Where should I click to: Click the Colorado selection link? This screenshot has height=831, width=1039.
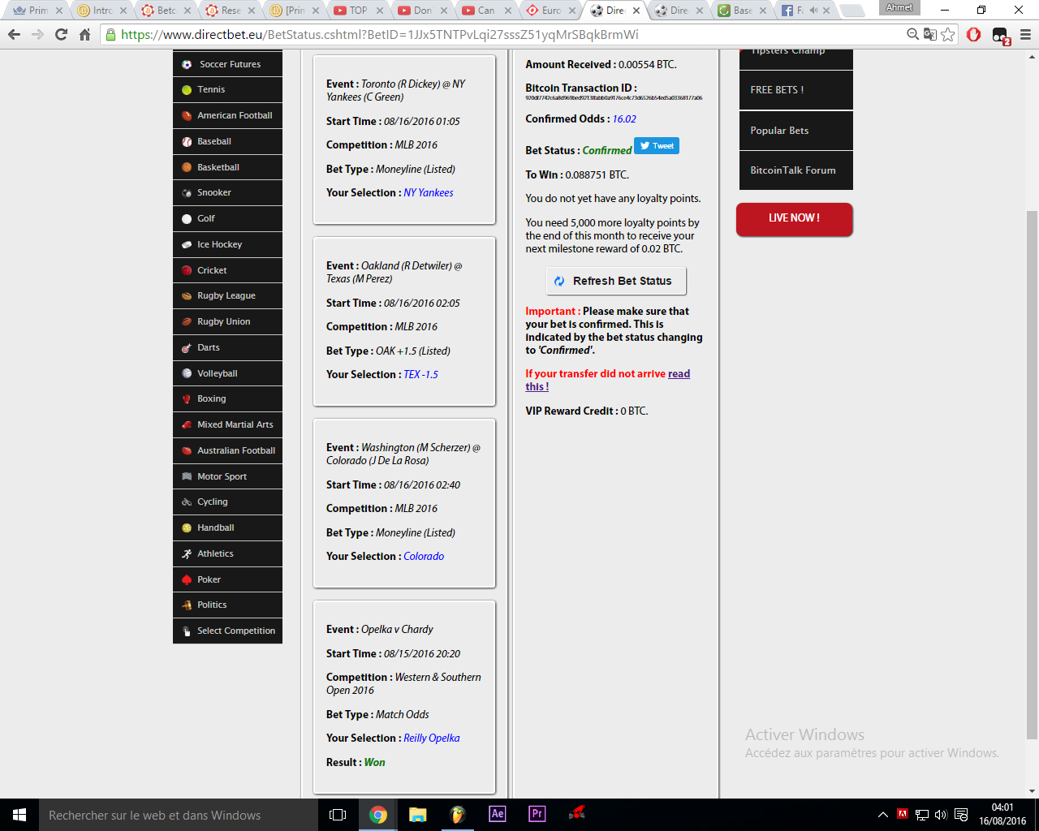[x=424, y=557]
